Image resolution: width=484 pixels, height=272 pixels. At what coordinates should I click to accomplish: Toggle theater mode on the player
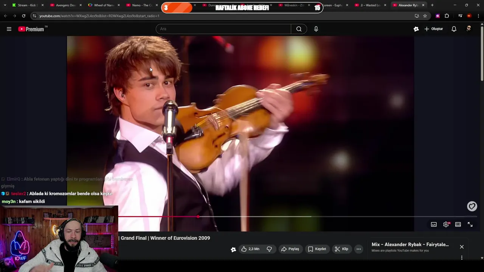coord(458,224)
